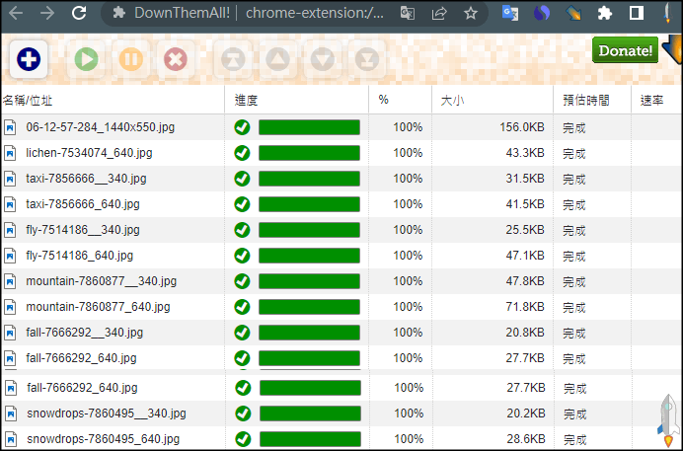This screenshot has width=683, height=451.
Task: Sort by 進度 column header
Action: coord(247,100)
